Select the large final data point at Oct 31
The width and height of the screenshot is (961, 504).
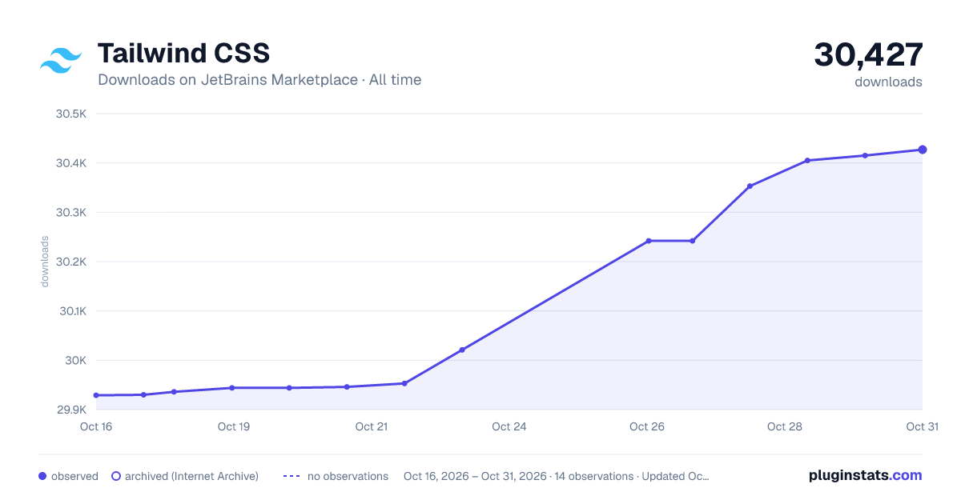pos(923,150)
